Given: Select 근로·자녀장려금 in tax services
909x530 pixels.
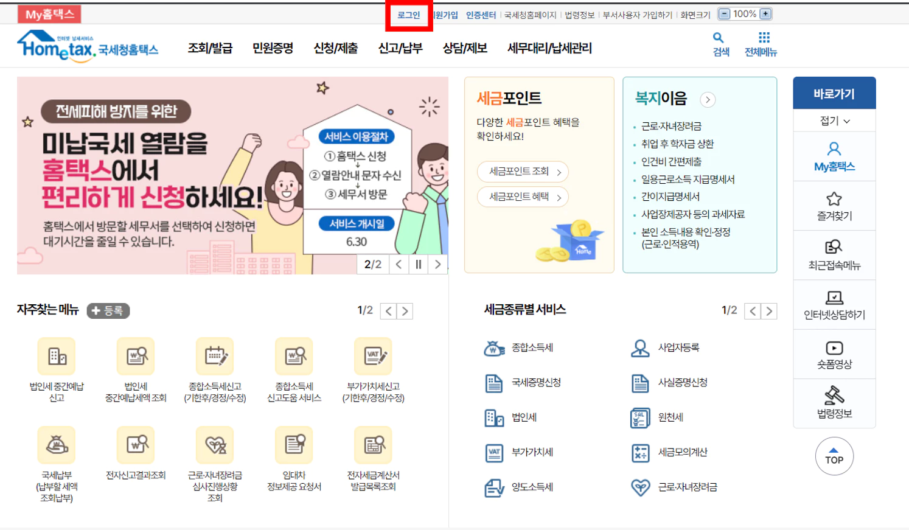Looking at the screenshot, I should coord(674,487).
